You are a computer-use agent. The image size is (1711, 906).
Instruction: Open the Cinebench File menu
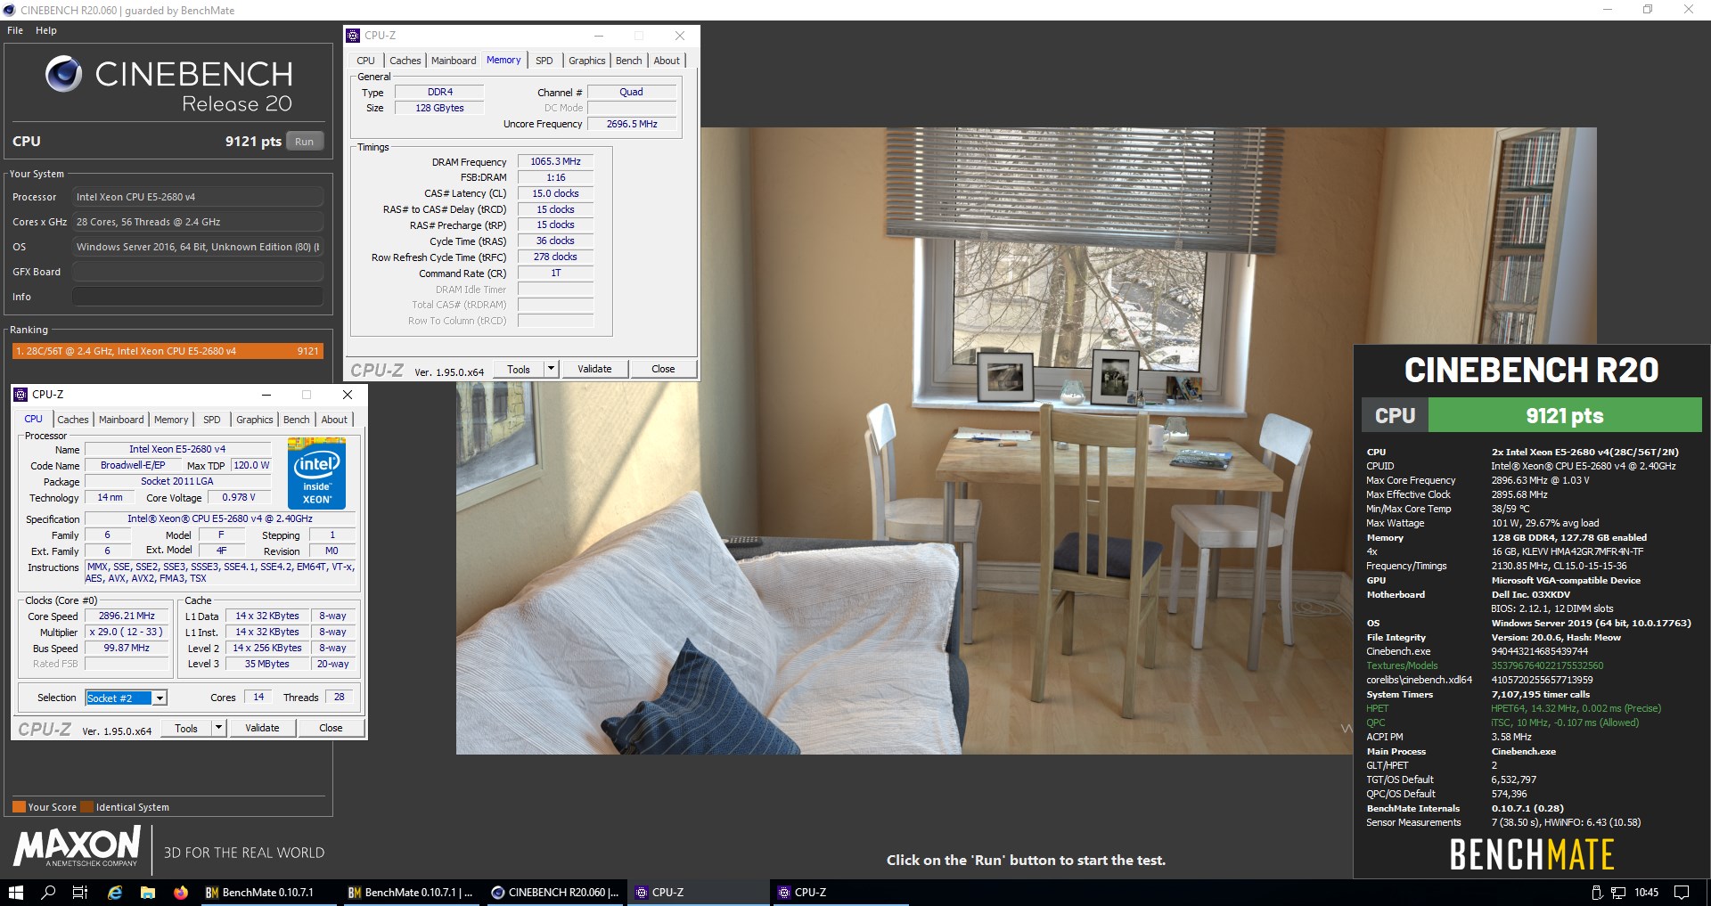(x=15, y=30)
